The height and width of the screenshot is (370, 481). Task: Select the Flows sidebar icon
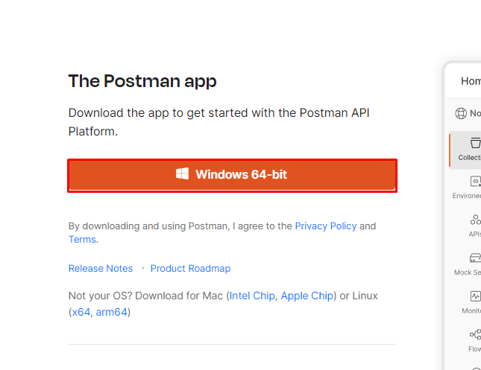[x=475, y=335]
